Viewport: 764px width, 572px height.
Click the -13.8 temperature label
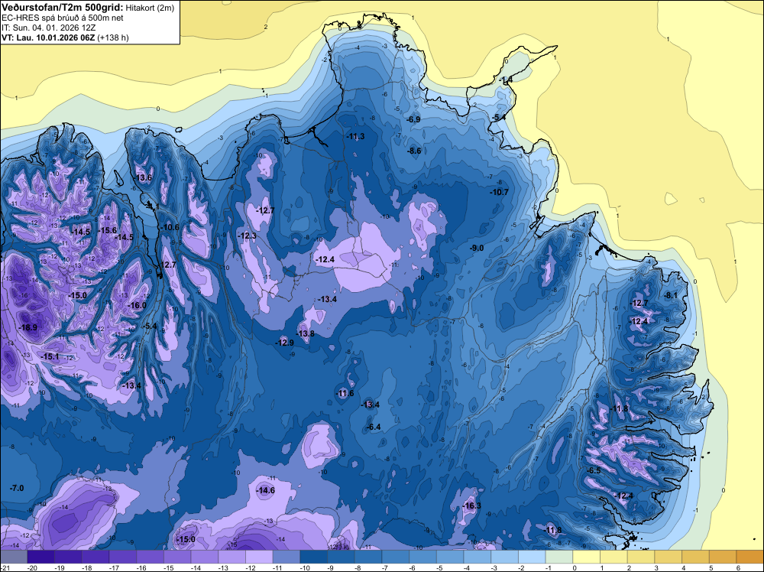(305, 333)
